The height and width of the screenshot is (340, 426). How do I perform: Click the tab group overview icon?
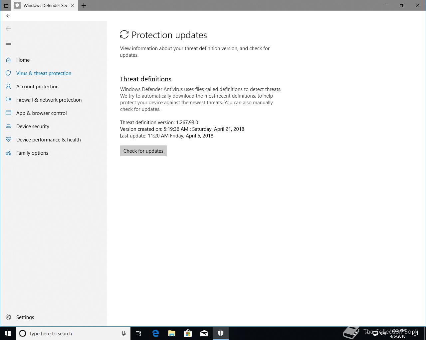click(x=6, y=5)
